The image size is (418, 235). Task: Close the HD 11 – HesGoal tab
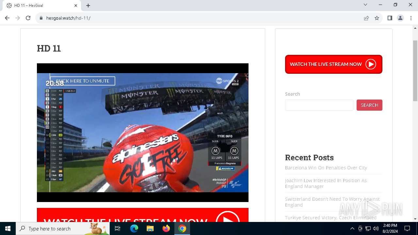(x=76, y=6)
